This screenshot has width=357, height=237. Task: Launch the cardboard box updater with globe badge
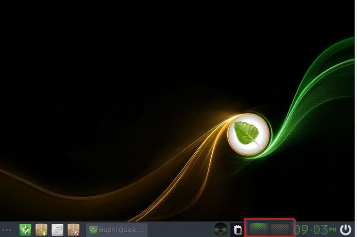[x=74, y=229]
